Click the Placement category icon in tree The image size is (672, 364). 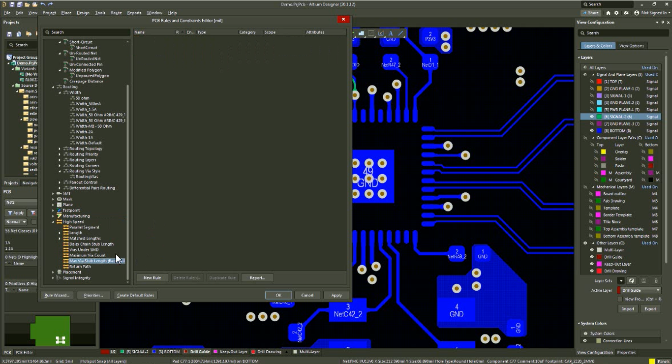60,272
